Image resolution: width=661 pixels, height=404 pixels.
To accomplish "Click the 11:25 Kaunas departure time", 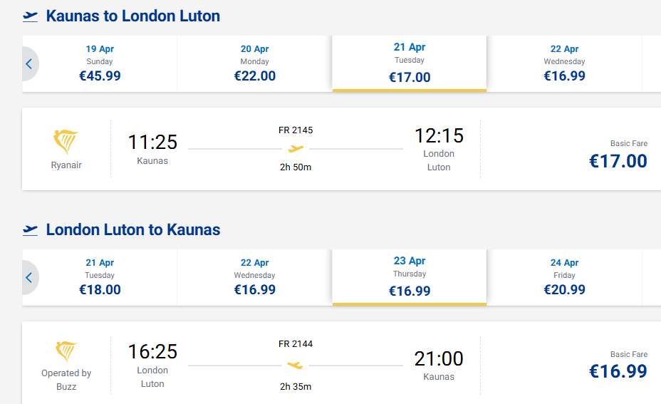I will [x=152, y=143].
